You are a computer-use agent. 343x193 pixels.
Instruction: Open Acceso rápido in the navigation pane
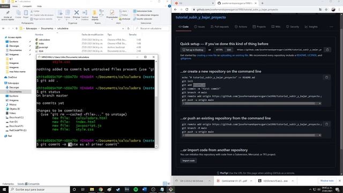coord(14,38)
